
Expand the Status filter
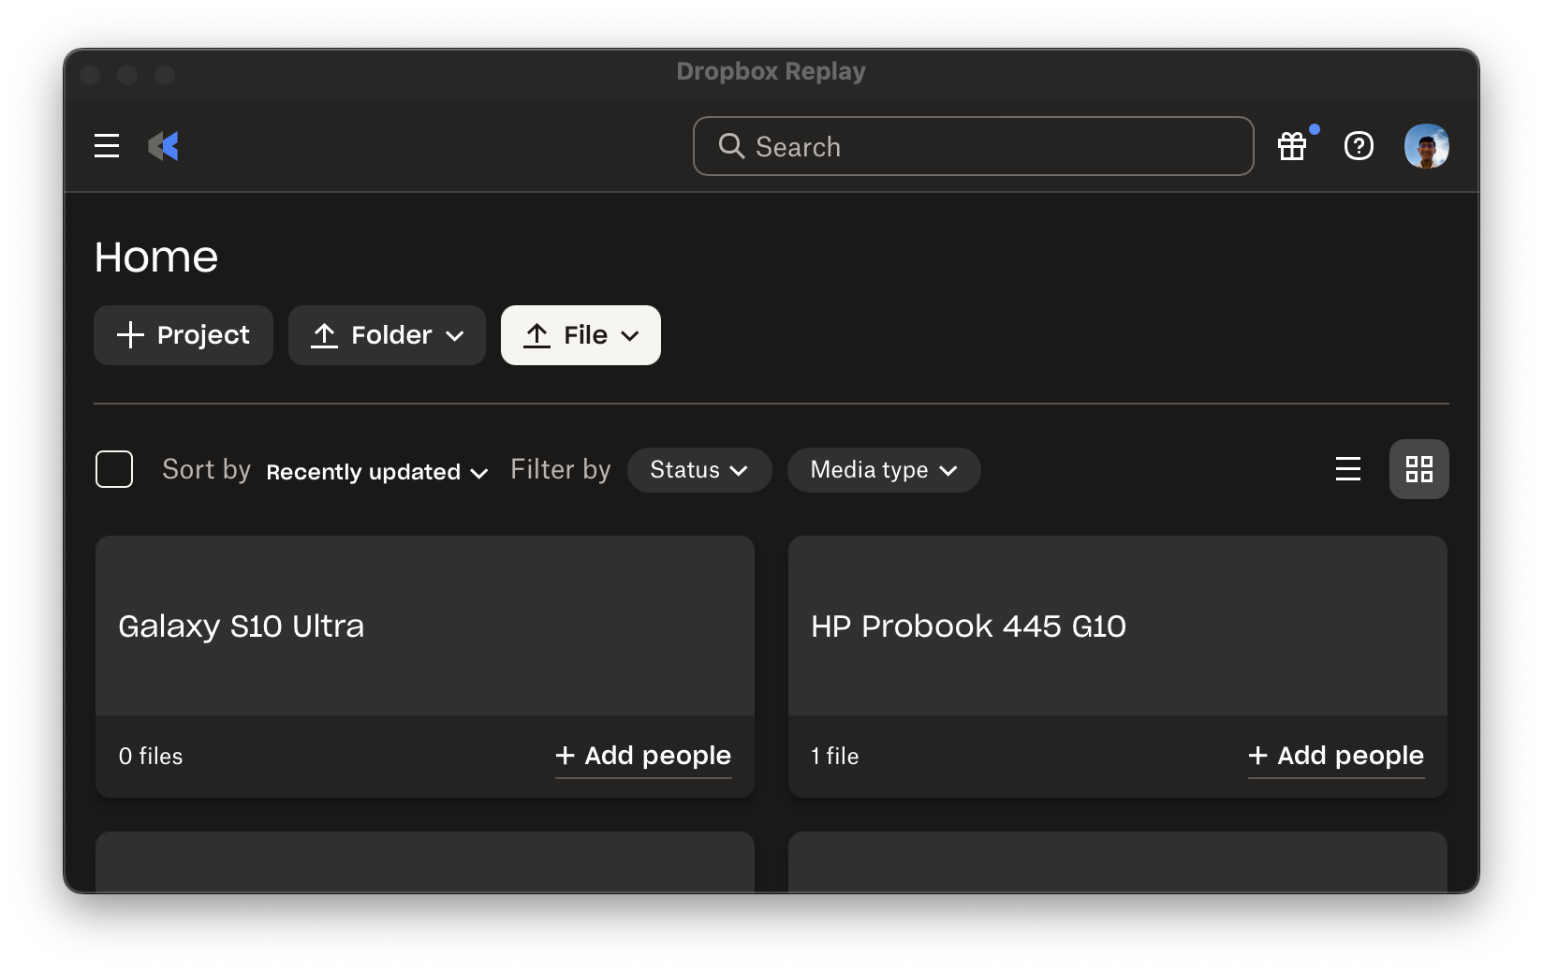click(x=699, y=470)
